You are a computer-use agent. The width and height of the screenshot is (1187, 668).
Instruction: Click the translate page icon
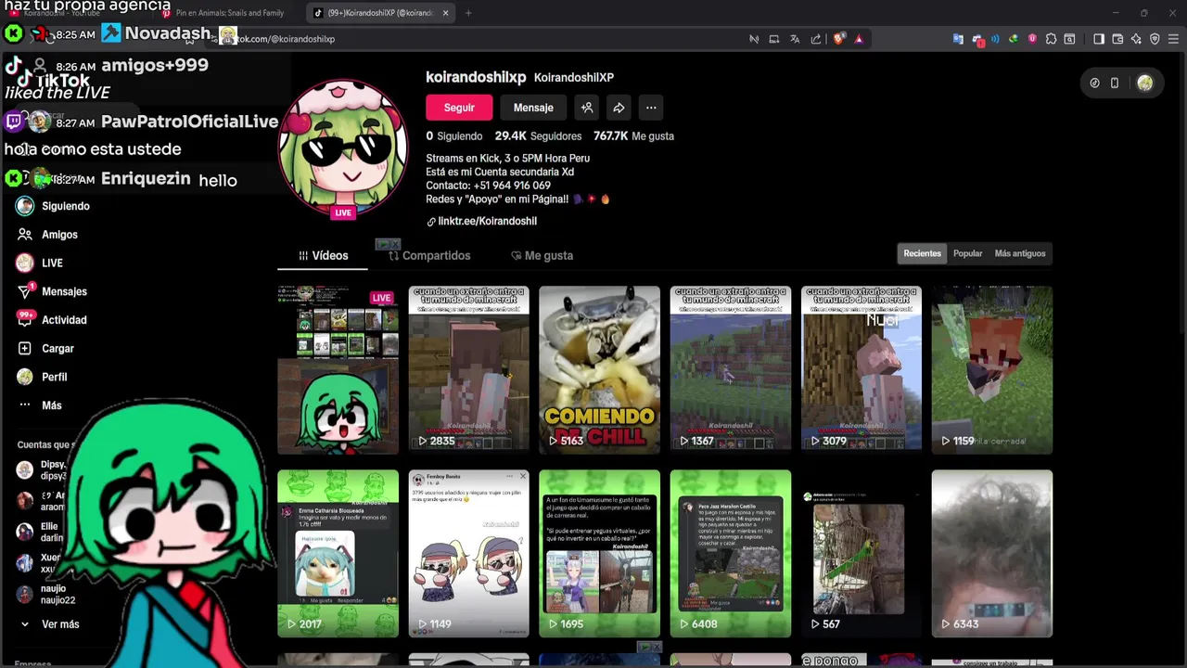(795, 39)
